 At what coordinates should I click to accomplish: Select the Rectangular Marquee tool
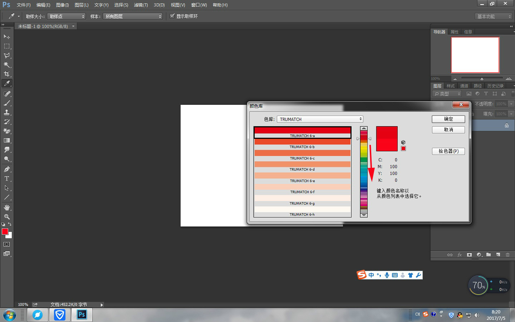pyautogui.click(x=7, y=46)
